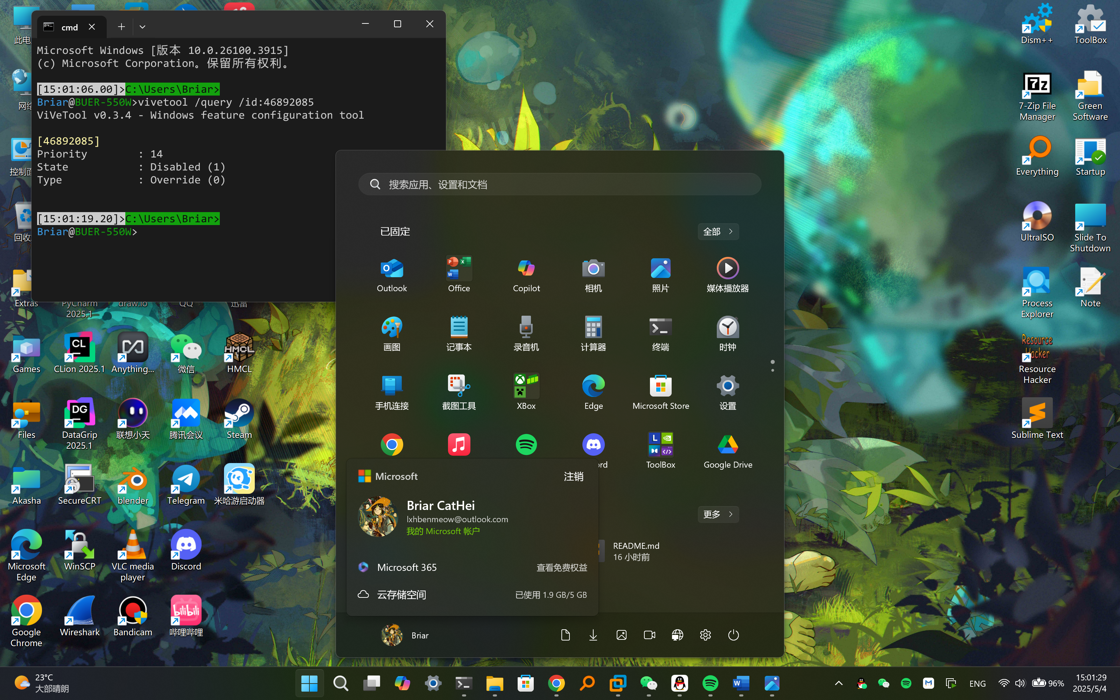Screen dimensions: 1120x700
Task: Switch to the cmd terminal tab
Action: (x=69, y=27)
